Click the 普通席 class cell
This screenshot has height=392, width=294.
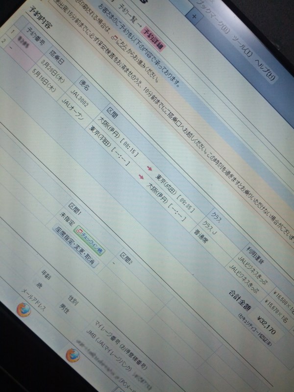pos(200,237)
